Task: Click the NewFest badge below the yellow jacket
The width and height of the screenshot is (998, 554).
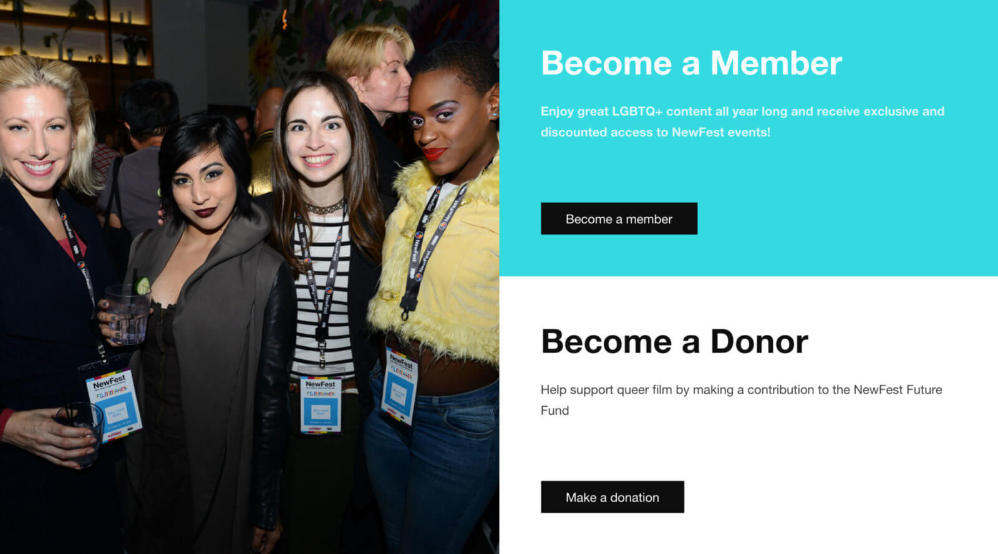Action: pyautogui.click(x=399, y=387)
